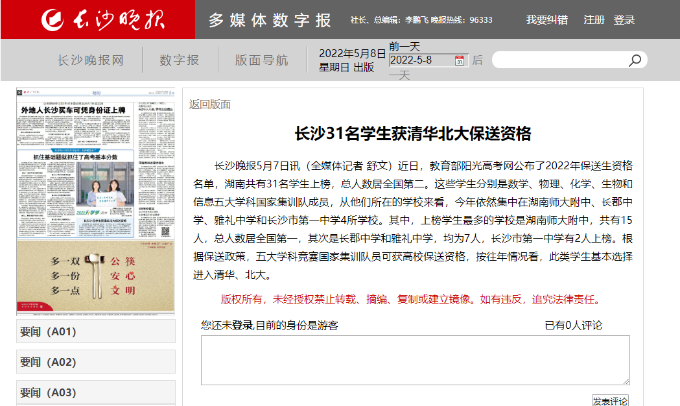
Task: Go to the next day (后一天)
Action: (477, 60)
